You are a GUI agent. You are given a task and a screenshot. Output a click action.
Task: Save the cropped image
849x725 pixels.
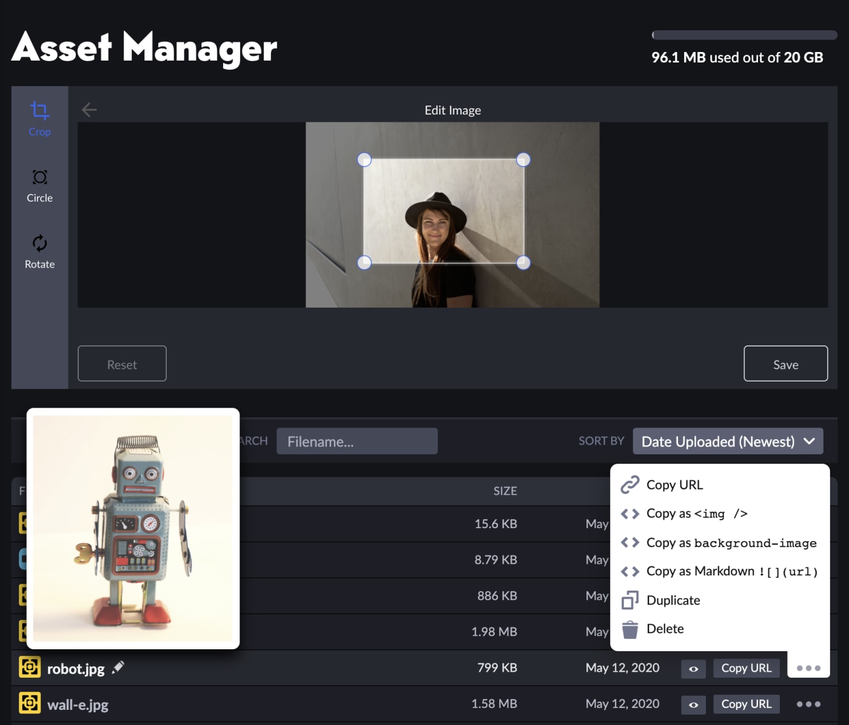785,363
